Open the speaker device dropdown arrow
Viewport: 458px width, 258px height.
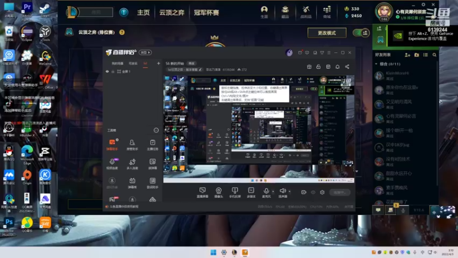290,191
